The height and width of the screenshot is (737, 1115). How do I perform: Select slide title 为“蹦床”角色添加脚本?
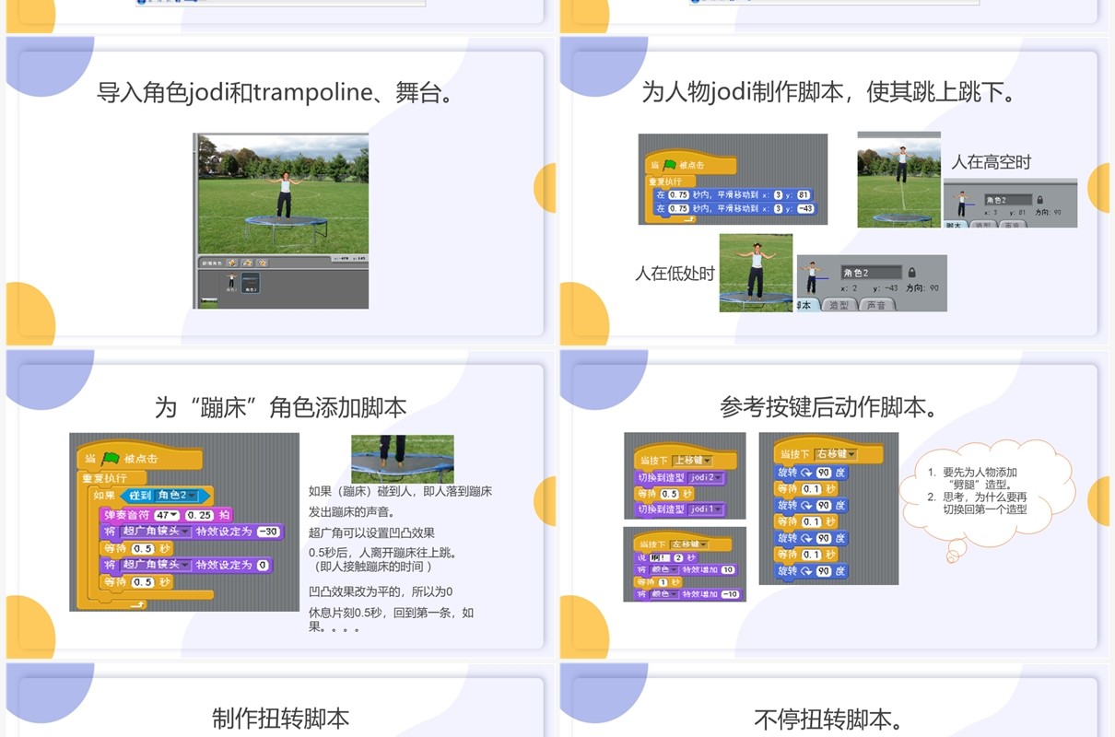point(280,407)
